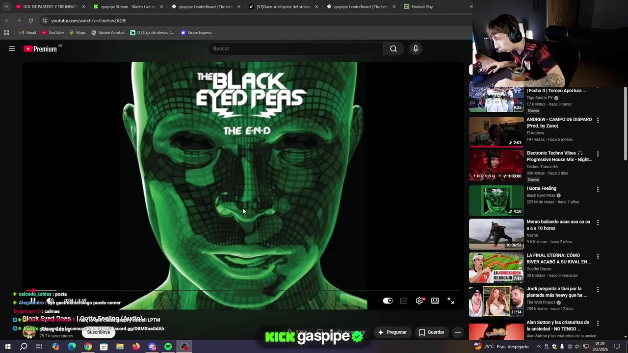Launch Microsoft Edge from taskbar
The image size is (628, 353).
[x=72, y=347]
